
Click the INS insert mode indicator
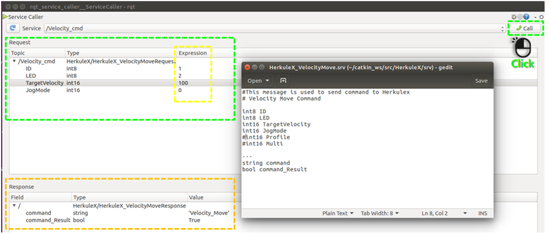(483, 213)
